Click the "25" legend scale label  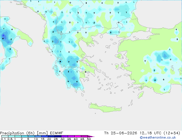[x=56, y=139]
